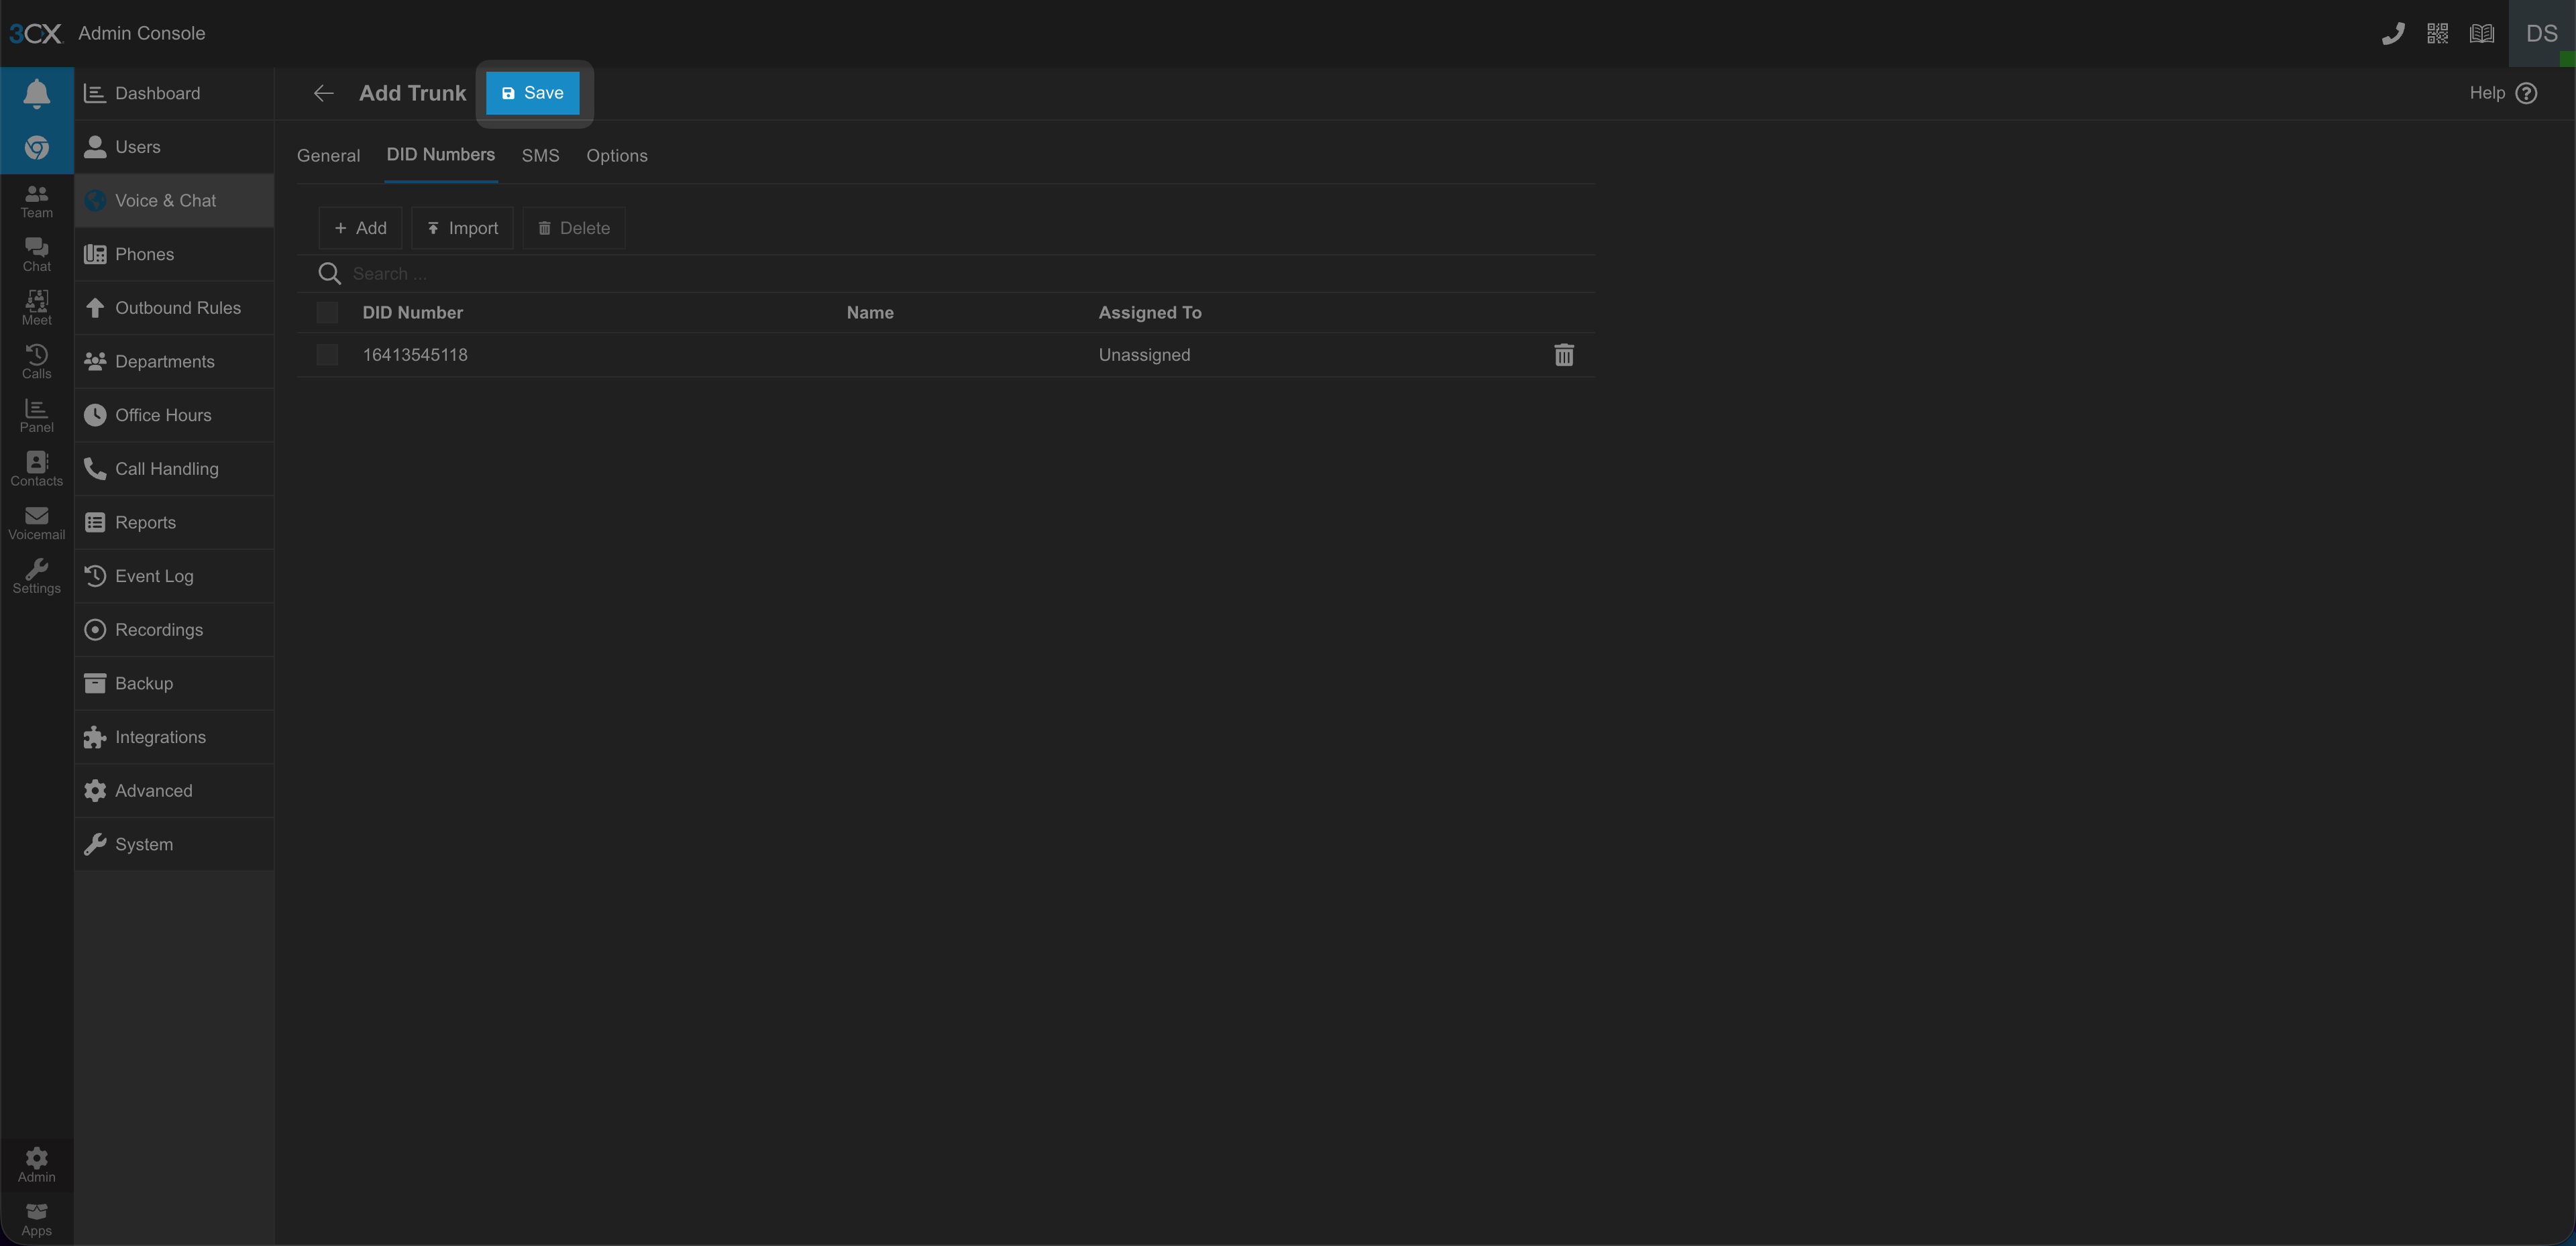Click the QR code icon
This screenshot has width=2576, height=1246.
[x=2437, y=34]
